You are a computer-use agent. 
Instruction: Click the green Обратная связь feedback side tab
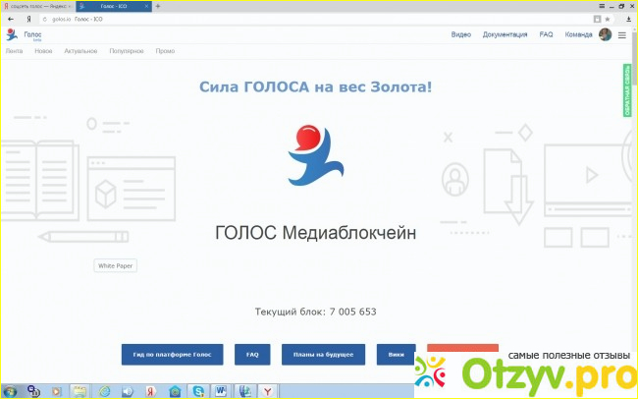coord(628,90)
